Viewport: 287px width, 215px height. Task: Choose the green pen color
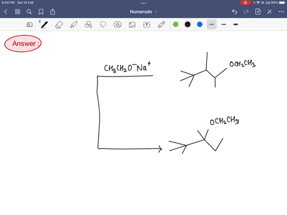tap(176, 24)
